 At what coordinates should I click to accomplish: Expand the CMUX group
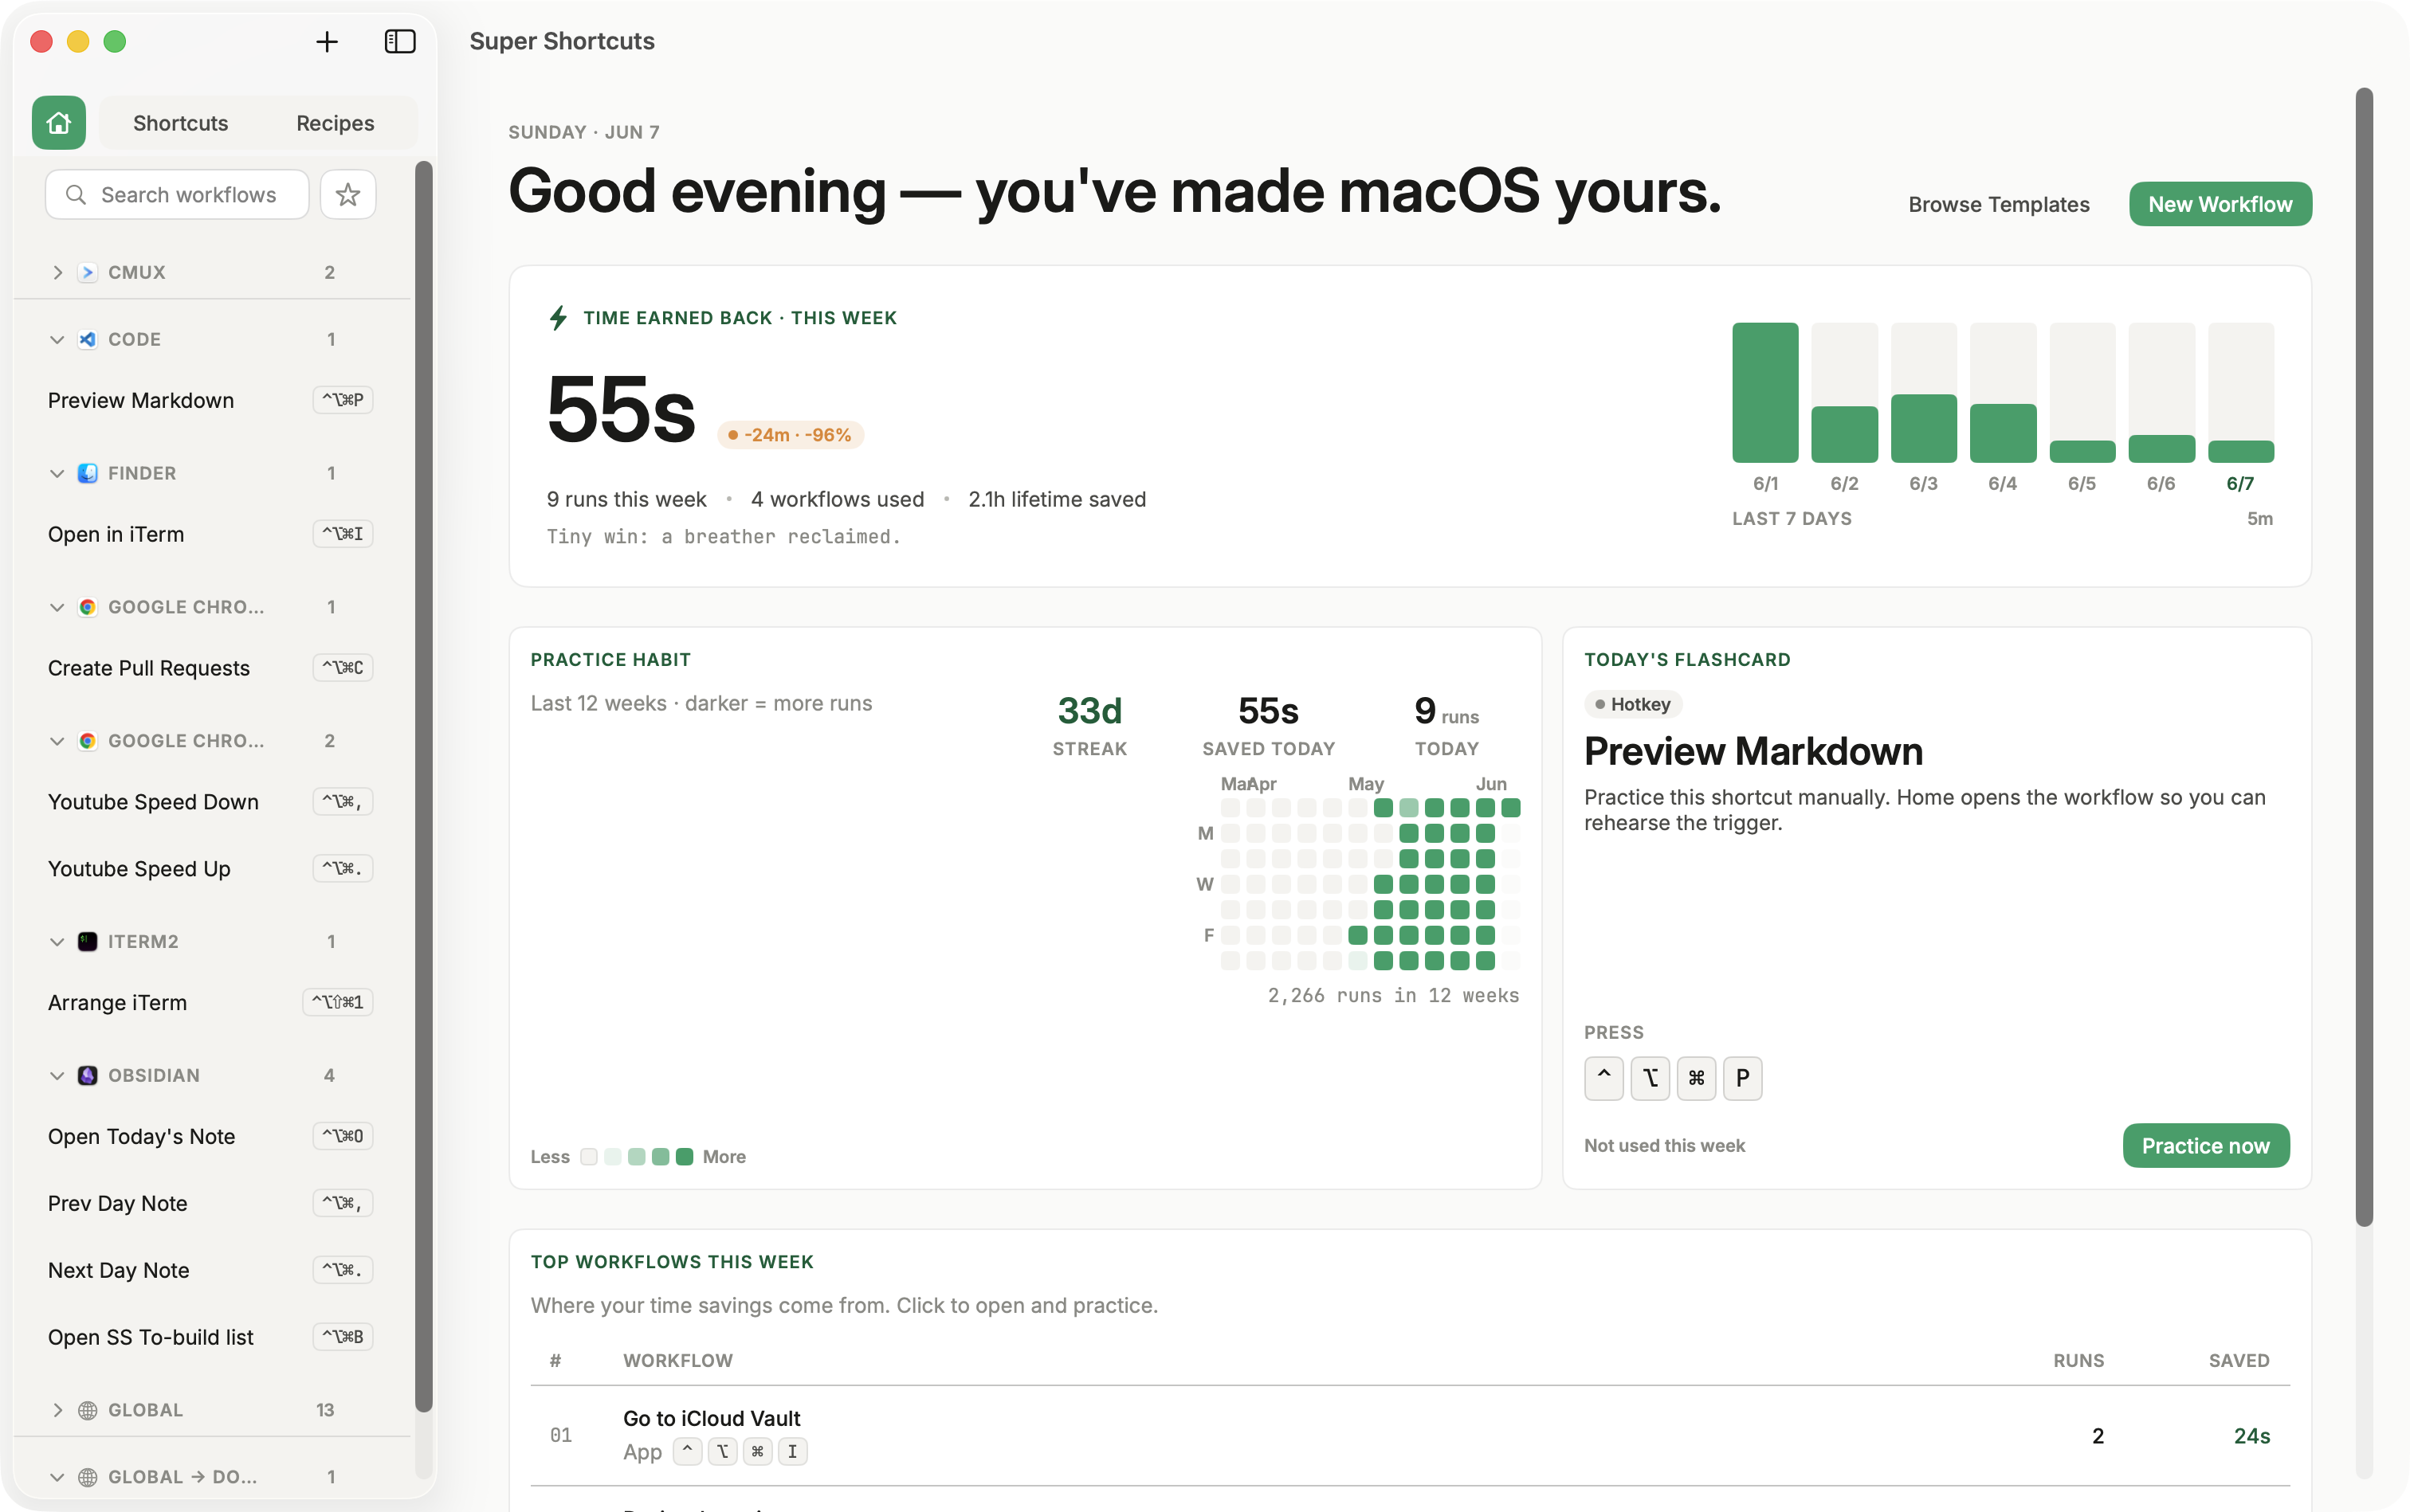pos(57,272)
